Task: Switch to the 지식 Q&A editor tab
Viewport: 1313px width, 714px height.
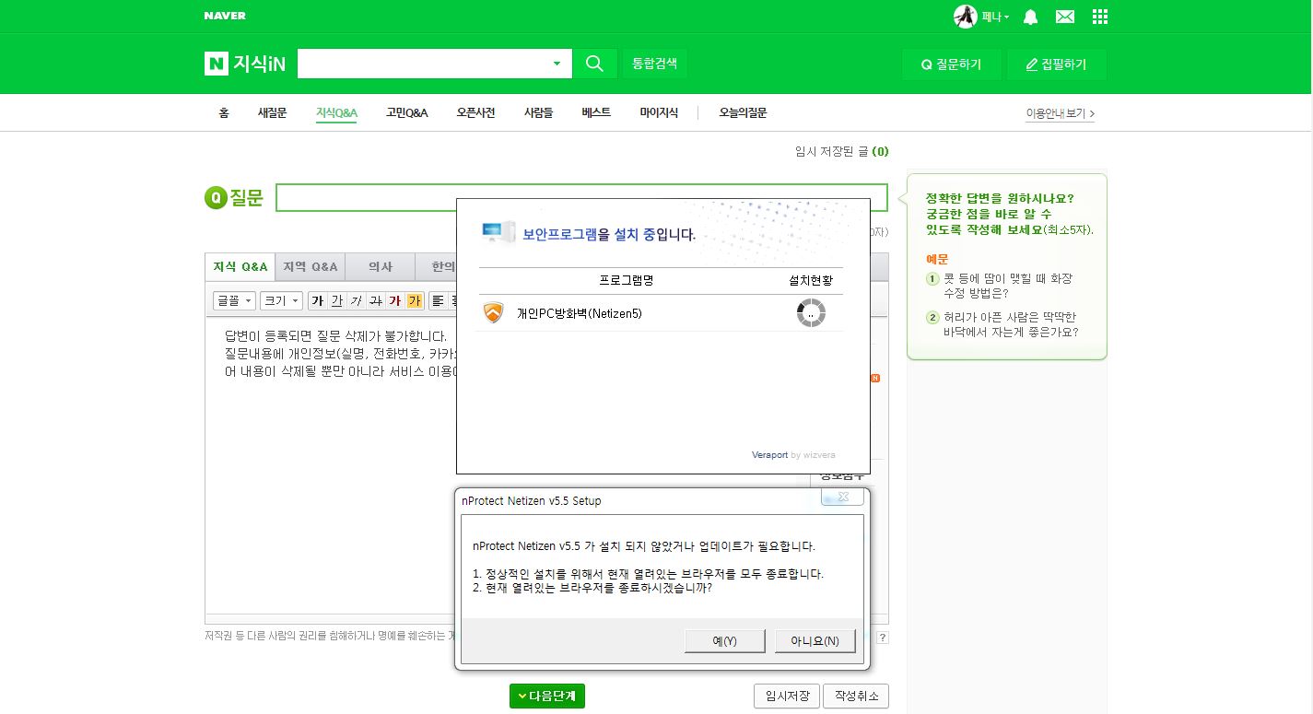Action: (x=240, y=267)
